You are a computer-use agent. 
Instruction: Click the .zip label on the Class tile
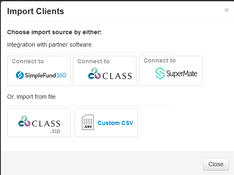point(55,131)
